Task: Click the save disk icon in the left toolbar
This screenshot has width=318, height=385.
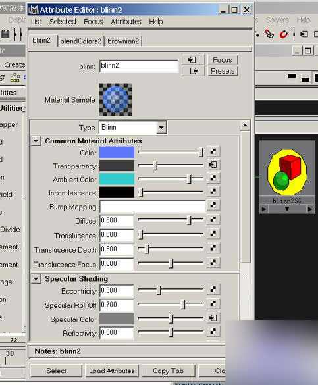Action: pos(5,34)
